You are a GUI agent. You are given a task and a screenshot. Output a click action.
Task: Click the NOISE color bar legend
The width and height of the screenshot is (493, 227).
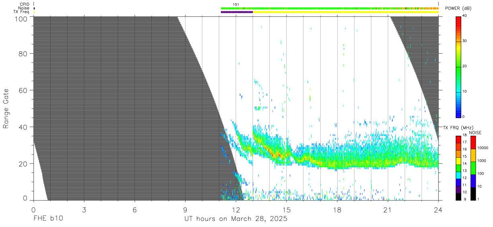tap(473, 168)
